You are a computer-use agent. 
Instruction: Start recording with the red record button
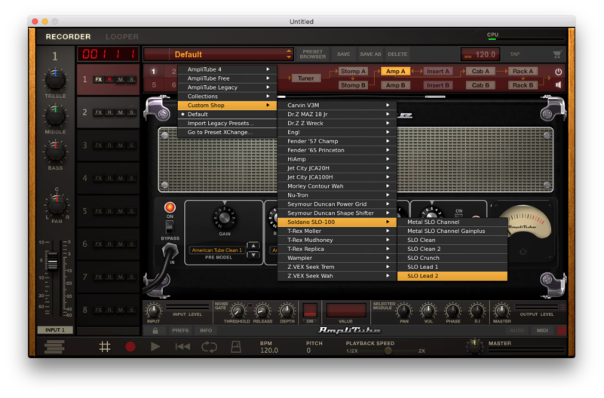click(130, 347)
